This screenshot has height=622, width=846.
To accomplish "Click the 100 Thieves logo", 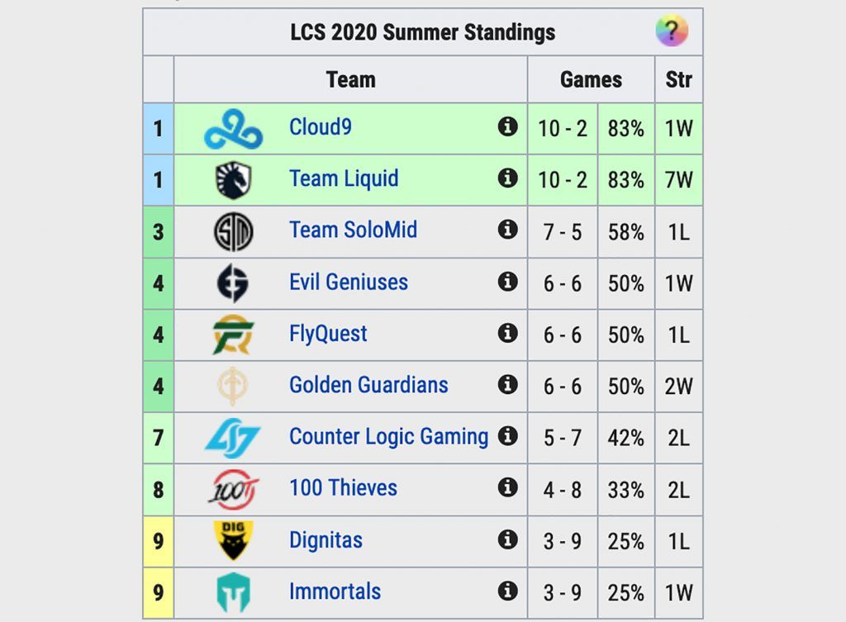I will [233, 490].
